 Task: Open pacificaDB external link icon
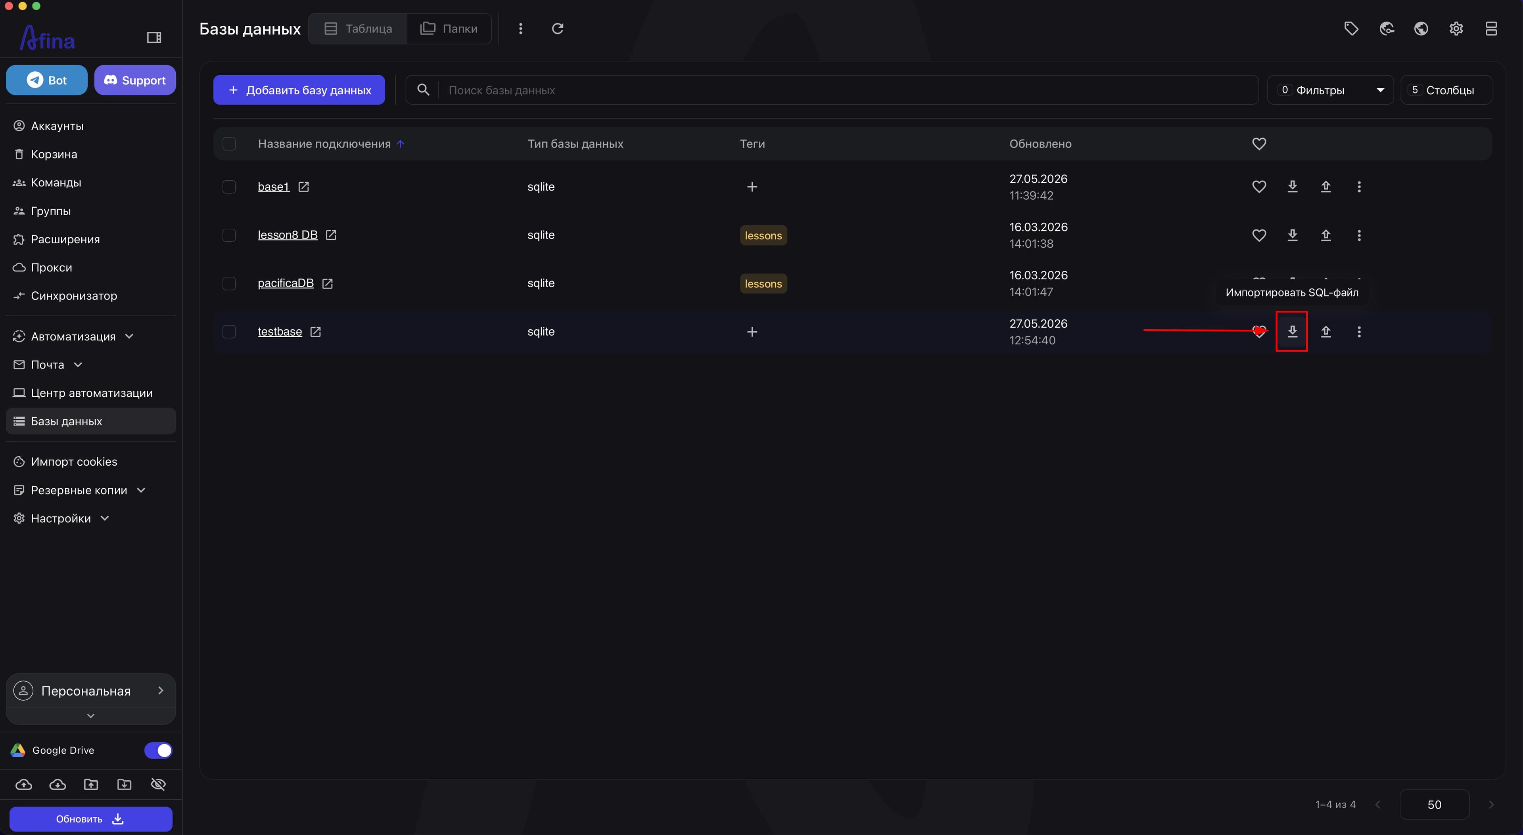click(x=328, y=284)
